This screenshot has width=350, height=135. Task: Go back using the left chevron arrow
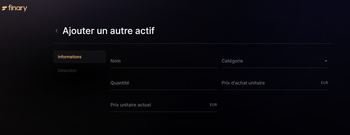[x=57, y=31]
